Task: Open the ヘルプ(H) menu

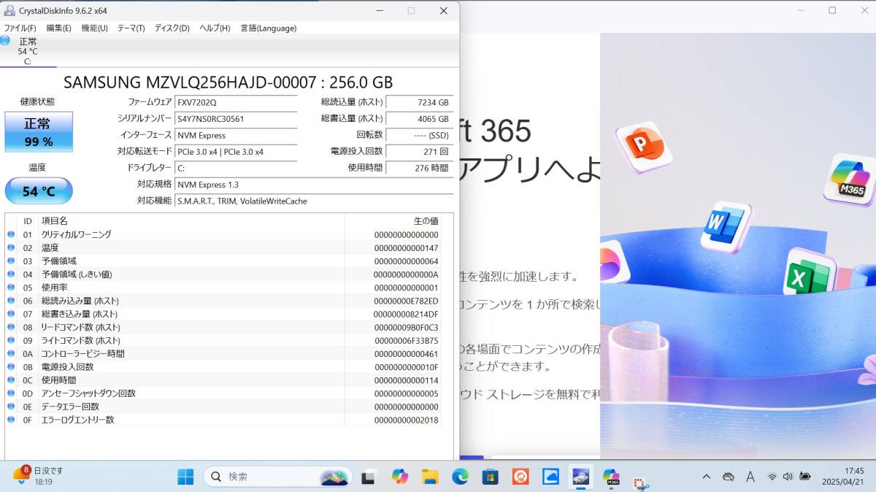Action: click(215, 28)
